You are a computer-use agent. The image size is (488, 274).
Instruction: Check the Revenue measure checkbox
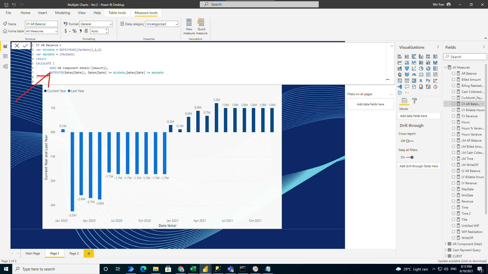point(453,201)
